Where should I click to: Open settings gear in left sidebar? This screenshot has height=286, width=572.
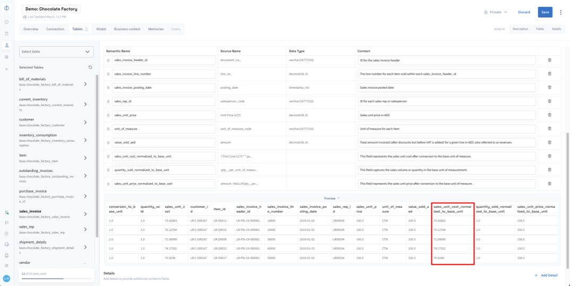coord(6,265)
